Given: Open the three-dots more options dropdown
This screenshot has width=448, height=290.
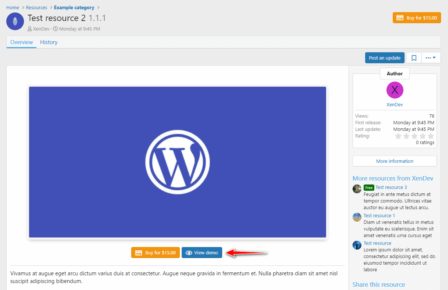Looking at the screenshot, I should click(x=431, y=58).
